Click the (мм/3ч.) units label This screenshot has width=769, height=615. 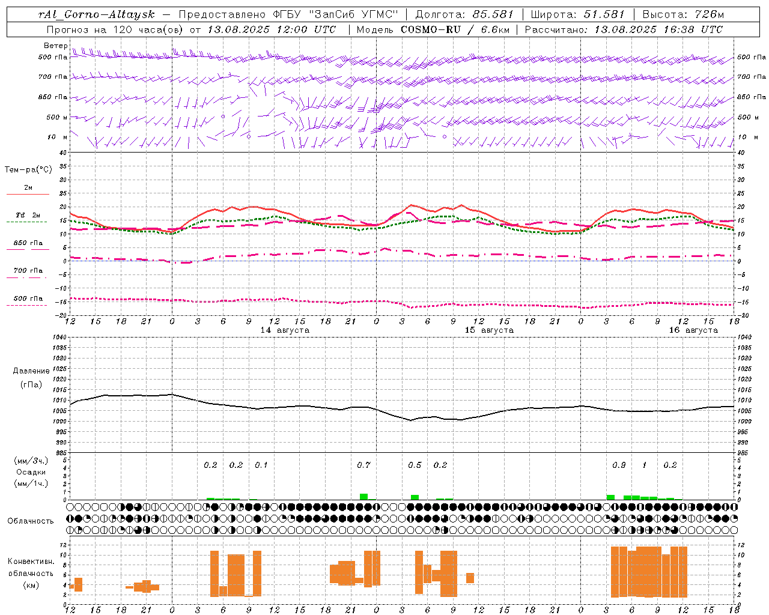coord(31,461)
